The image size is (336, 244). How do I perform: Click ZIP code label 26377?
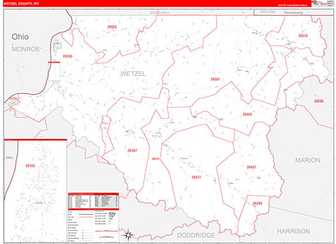196,177
